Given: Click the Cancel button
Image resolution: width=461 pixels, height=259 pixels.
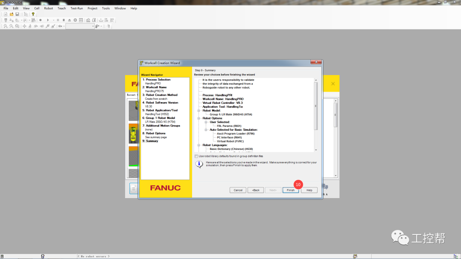Looking at the screenshot, I should point(238,190).
